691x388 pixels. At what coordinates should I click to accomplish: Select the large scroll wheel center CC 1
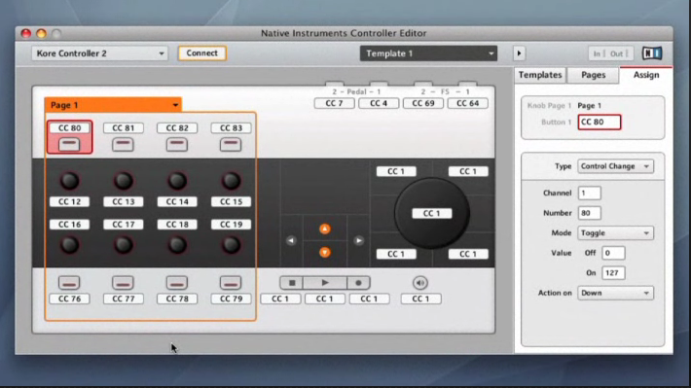click(431, 213)
